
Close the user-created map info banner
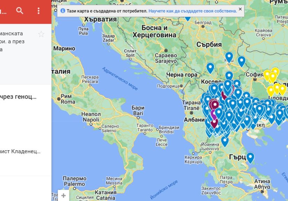point(240,9)
